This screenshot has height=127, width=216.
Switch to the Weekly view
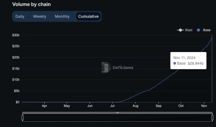coord(40,16)
